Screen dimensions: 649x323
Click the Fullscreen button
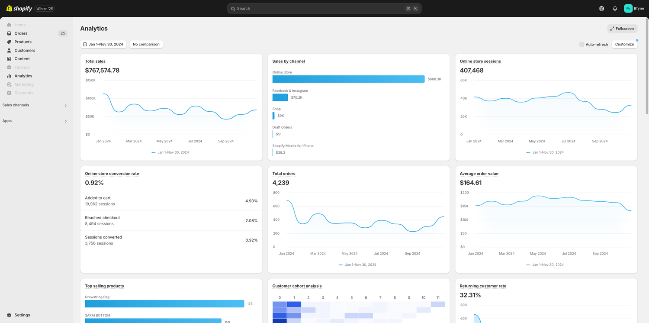click(x=622, y=29)
